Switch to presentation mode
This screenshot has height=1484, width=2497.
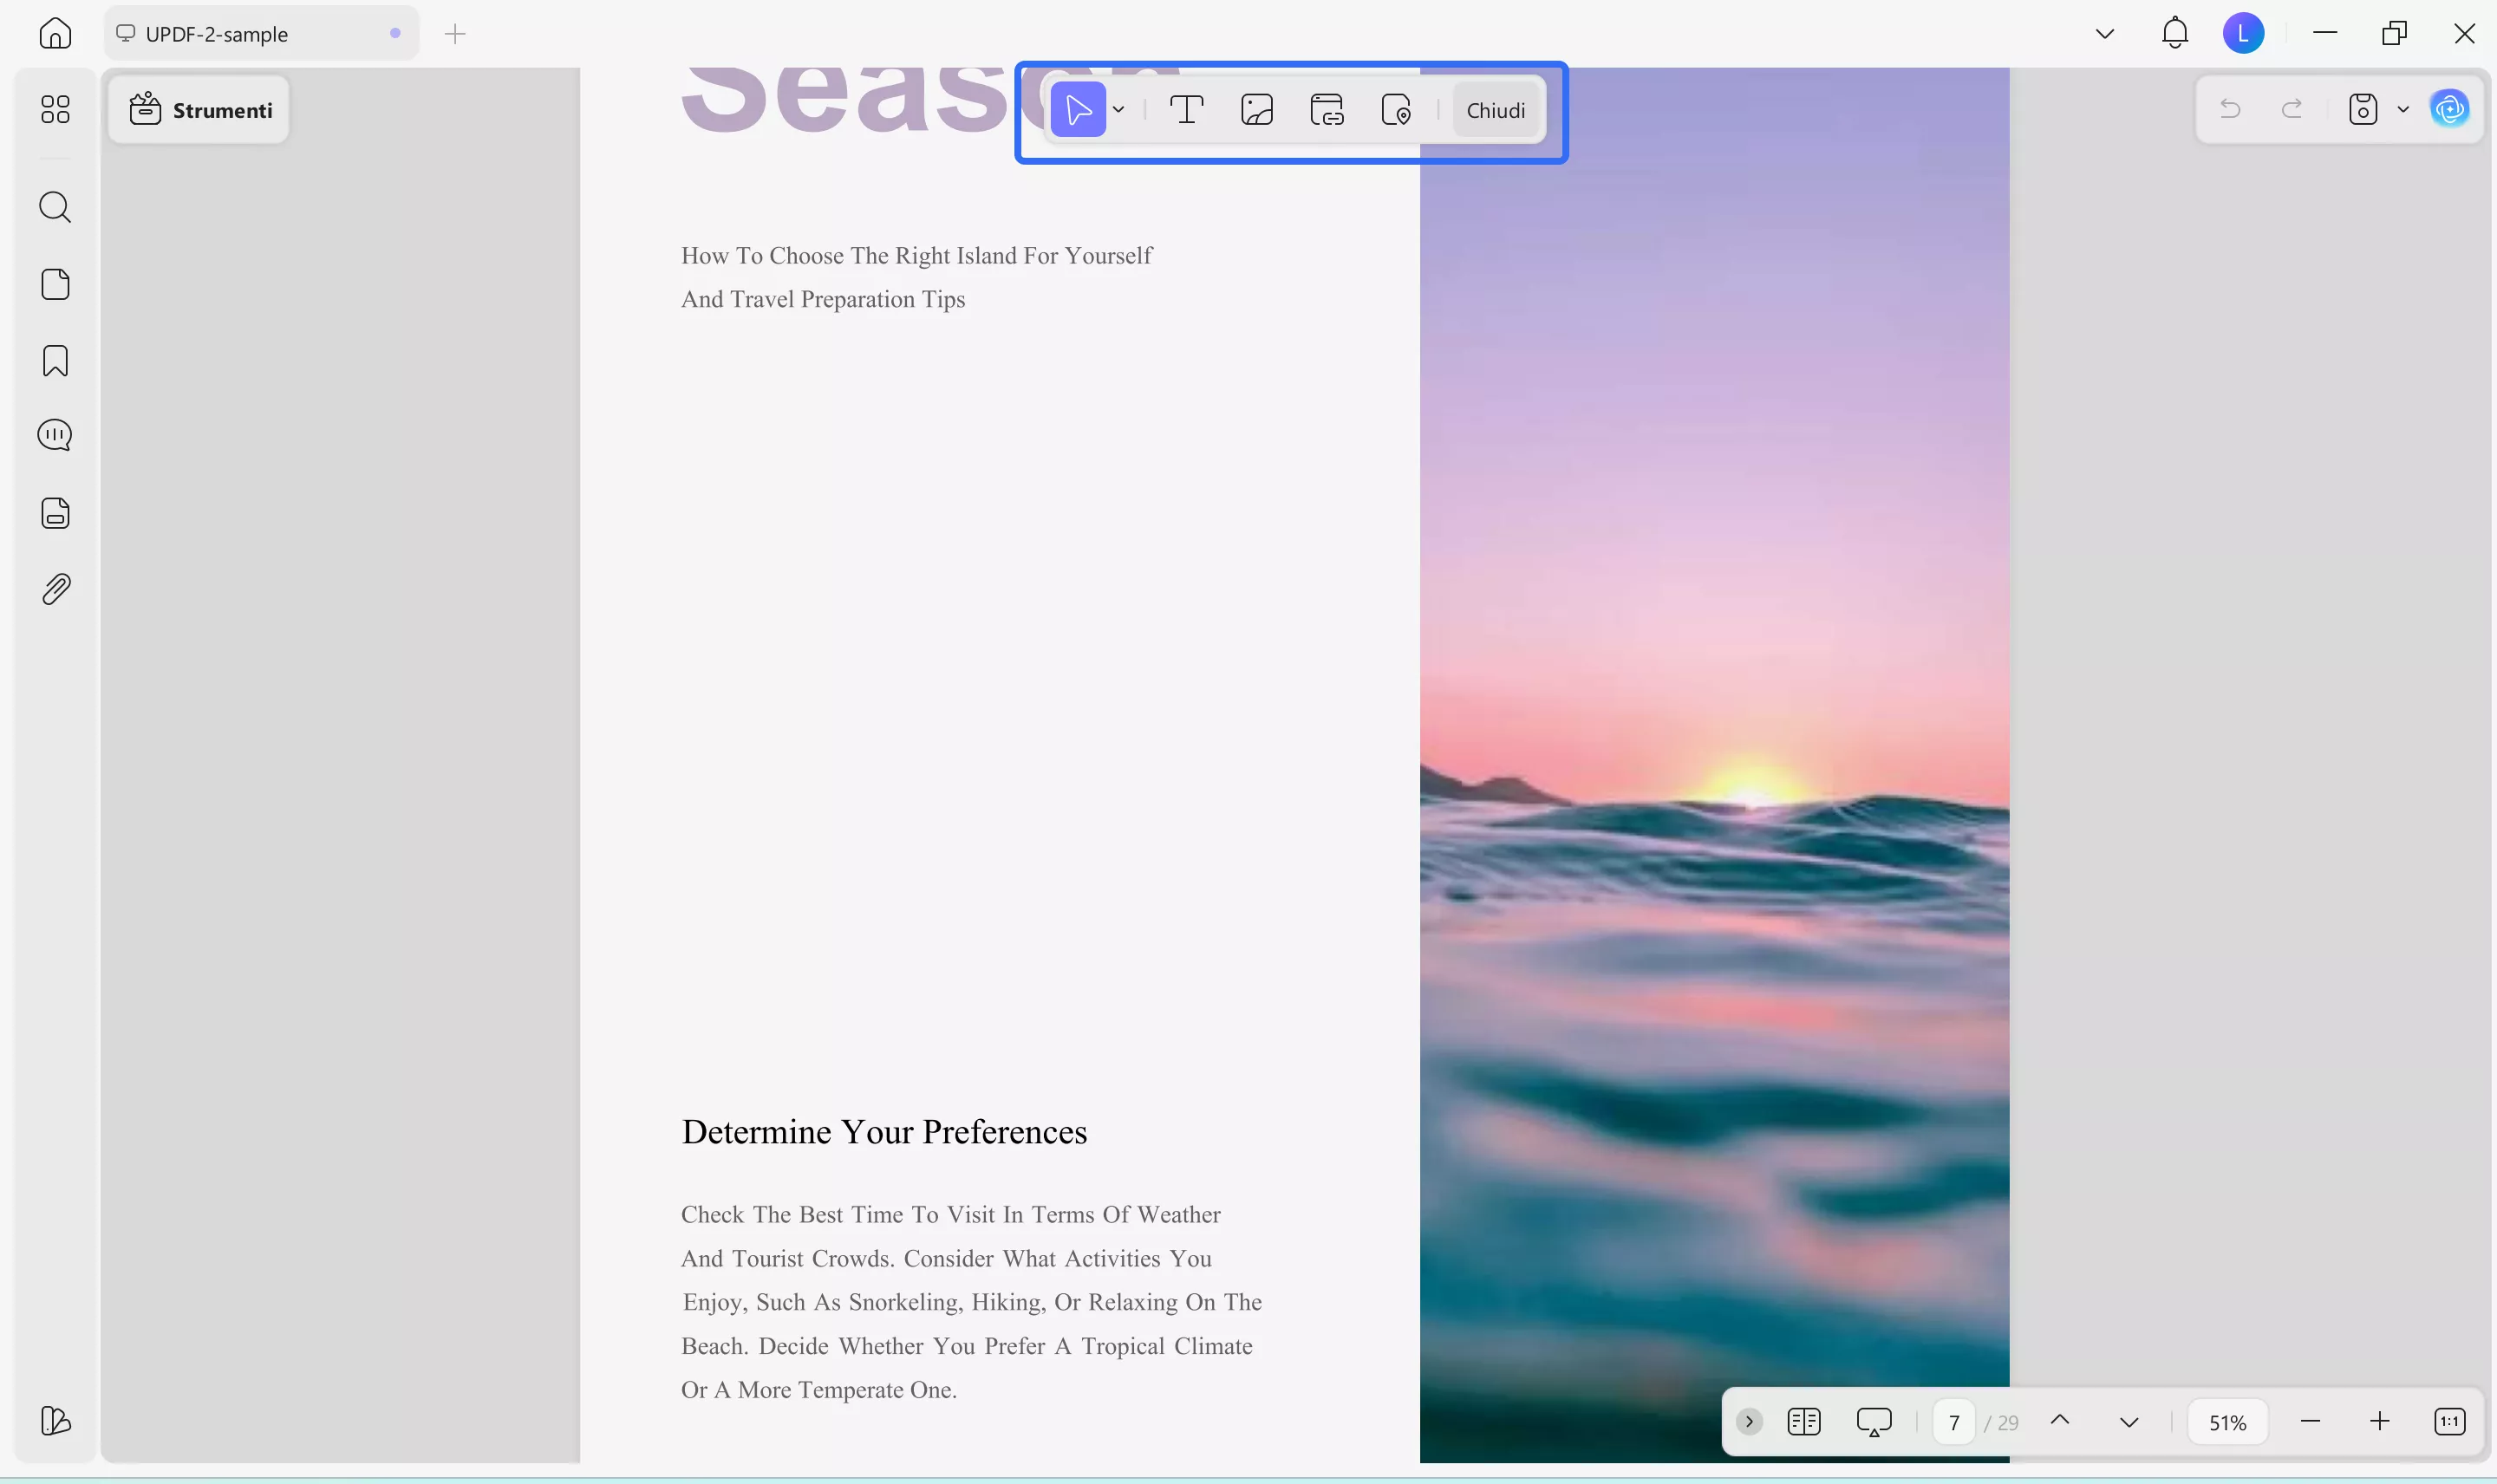[1874, 1421]
